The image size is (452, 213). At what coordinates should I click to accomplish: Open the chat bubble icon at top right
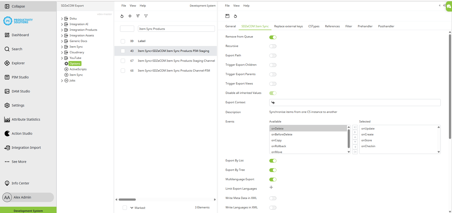click(448, 7)
